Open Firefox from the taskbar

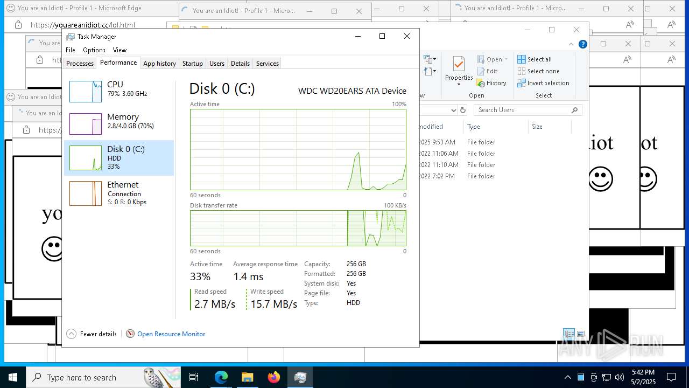click(x=274, y=377)
